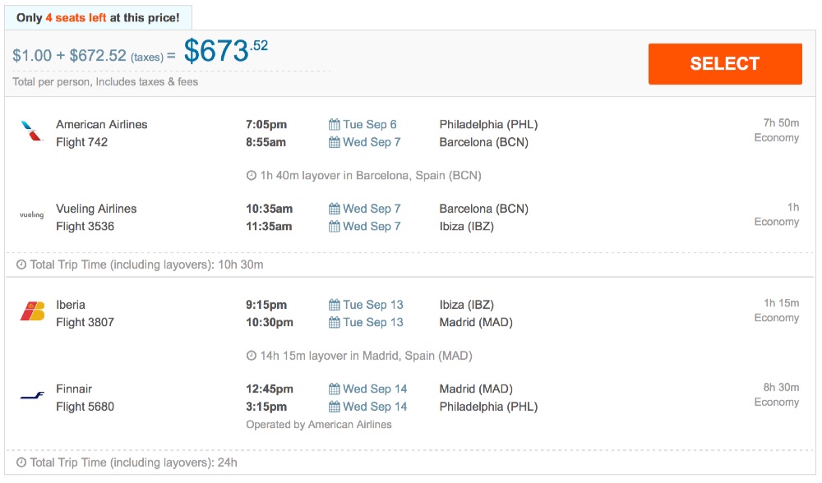Click Philadelphia (PHL) departure airport
822x483 pixels.
[x=488, y=125]
